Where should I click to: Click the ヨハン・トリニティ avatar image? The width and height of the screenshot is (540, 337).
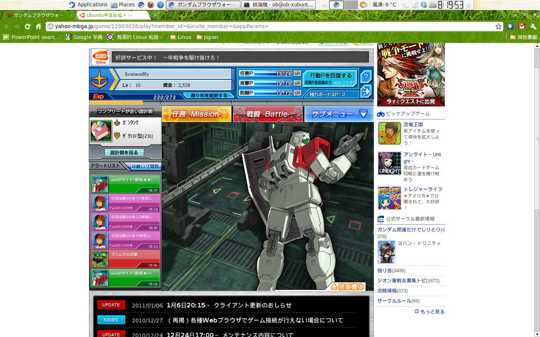386,252
